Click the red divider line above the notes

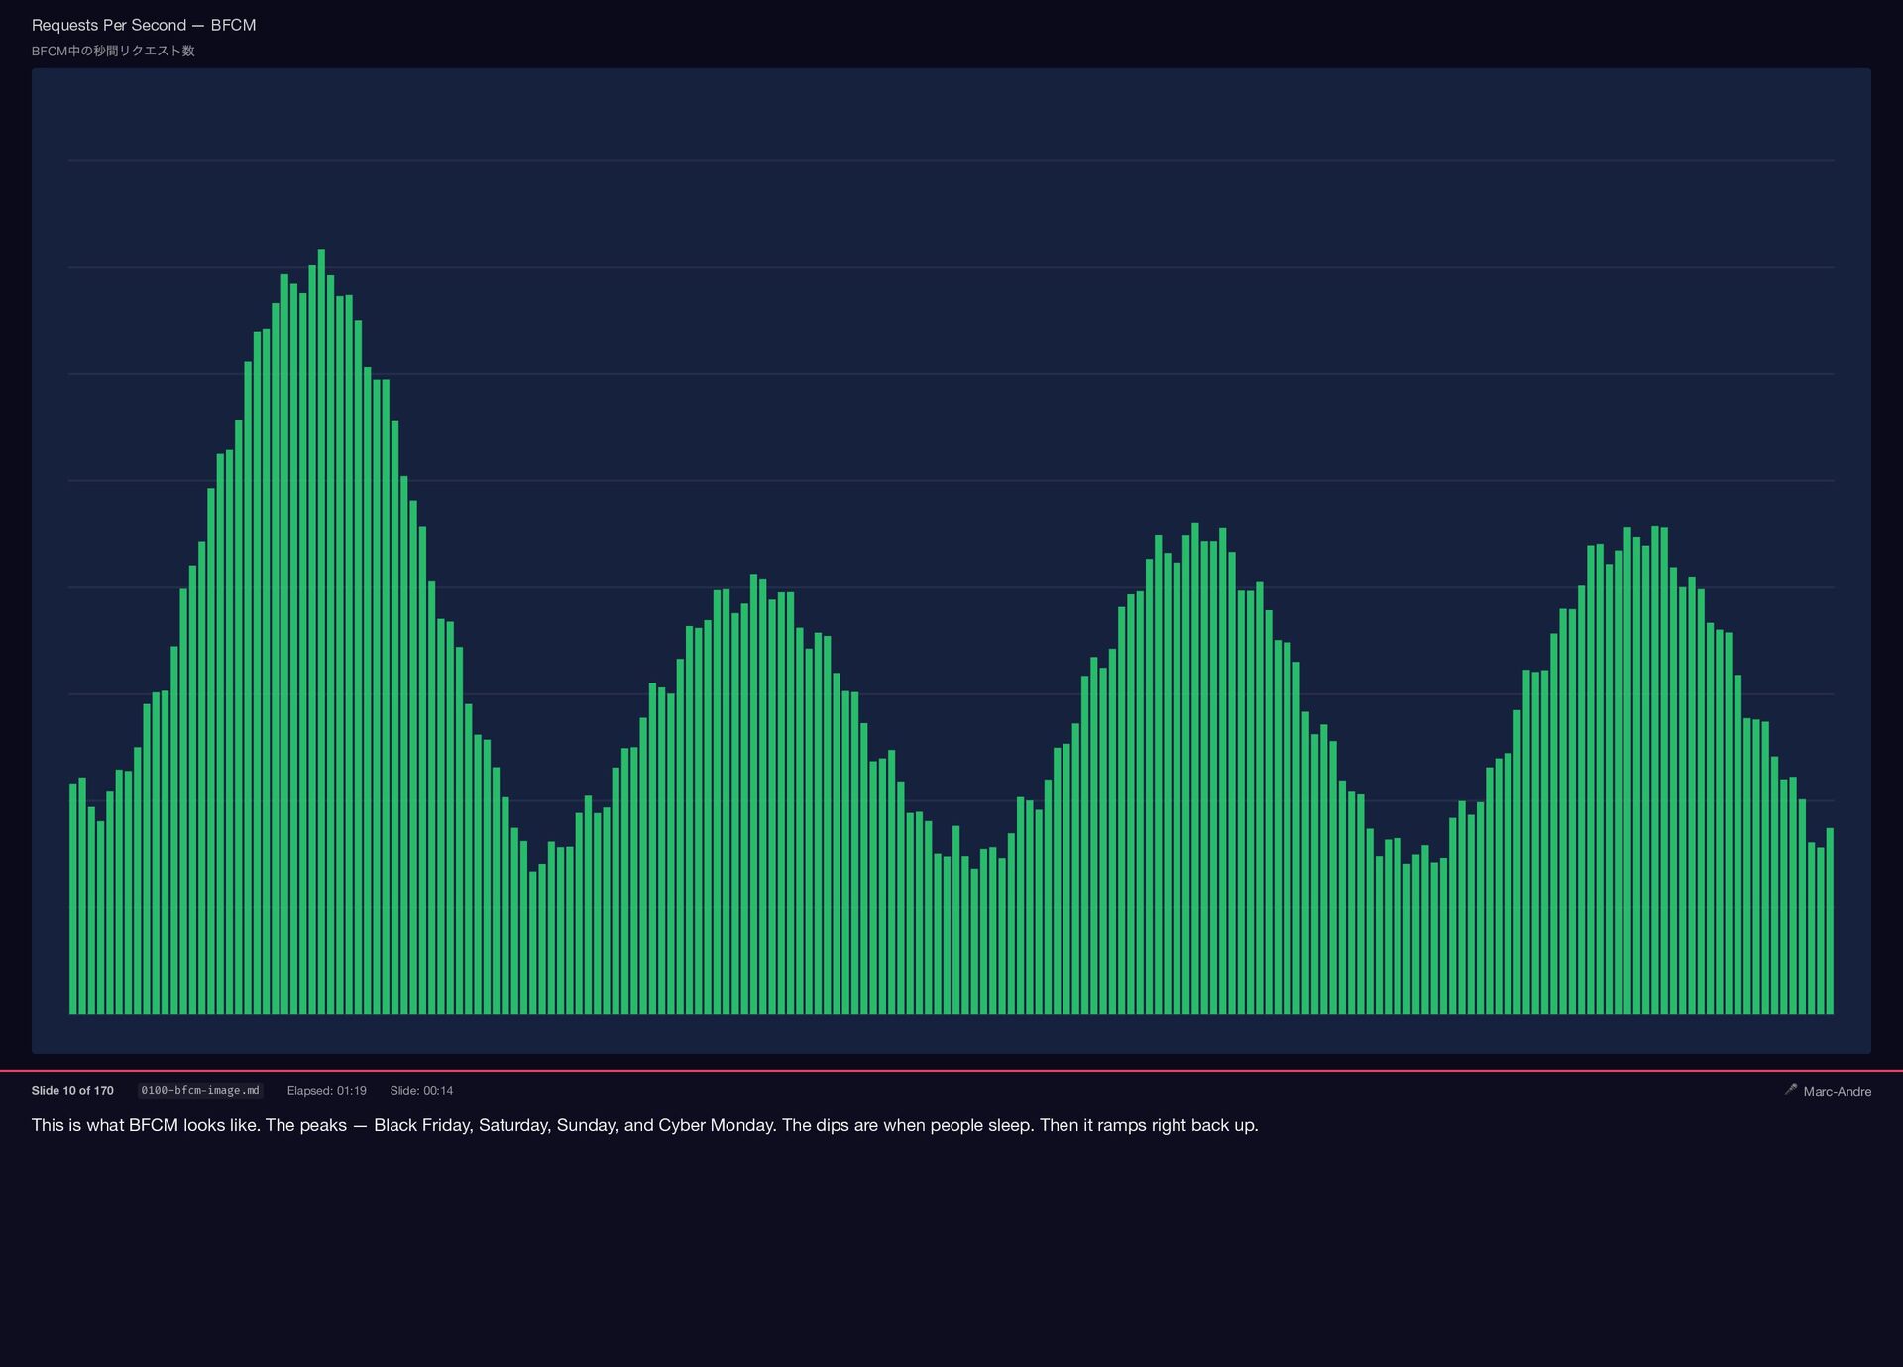[951, 1071]
